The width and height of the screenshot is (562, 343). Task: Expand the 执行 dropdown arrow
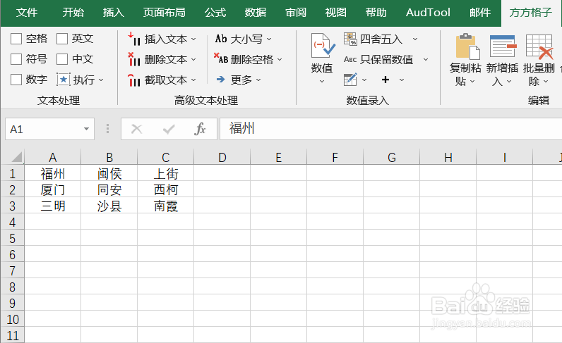coord(101,80)
